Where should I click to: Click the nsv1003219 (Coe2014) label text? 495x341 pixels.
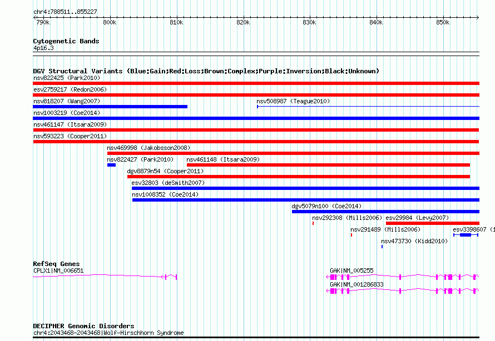point(67,113)
